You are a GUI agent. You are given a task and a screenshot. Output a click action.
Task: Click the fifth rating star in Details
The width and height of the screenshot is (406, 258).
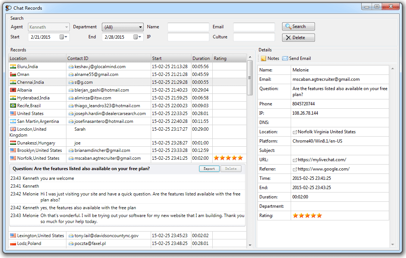click(x=319, y=215)
